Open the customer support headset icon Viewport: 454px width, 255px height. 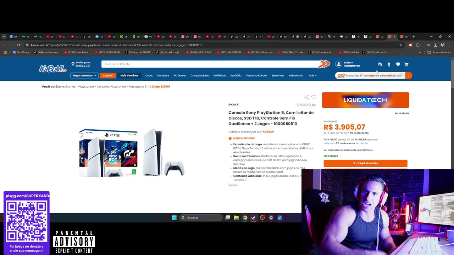point(380,64)
